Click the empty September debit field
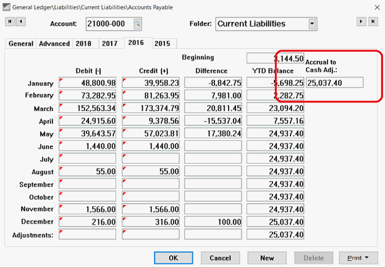Viewport: 385px width, 268px height. tap(87, 184)
